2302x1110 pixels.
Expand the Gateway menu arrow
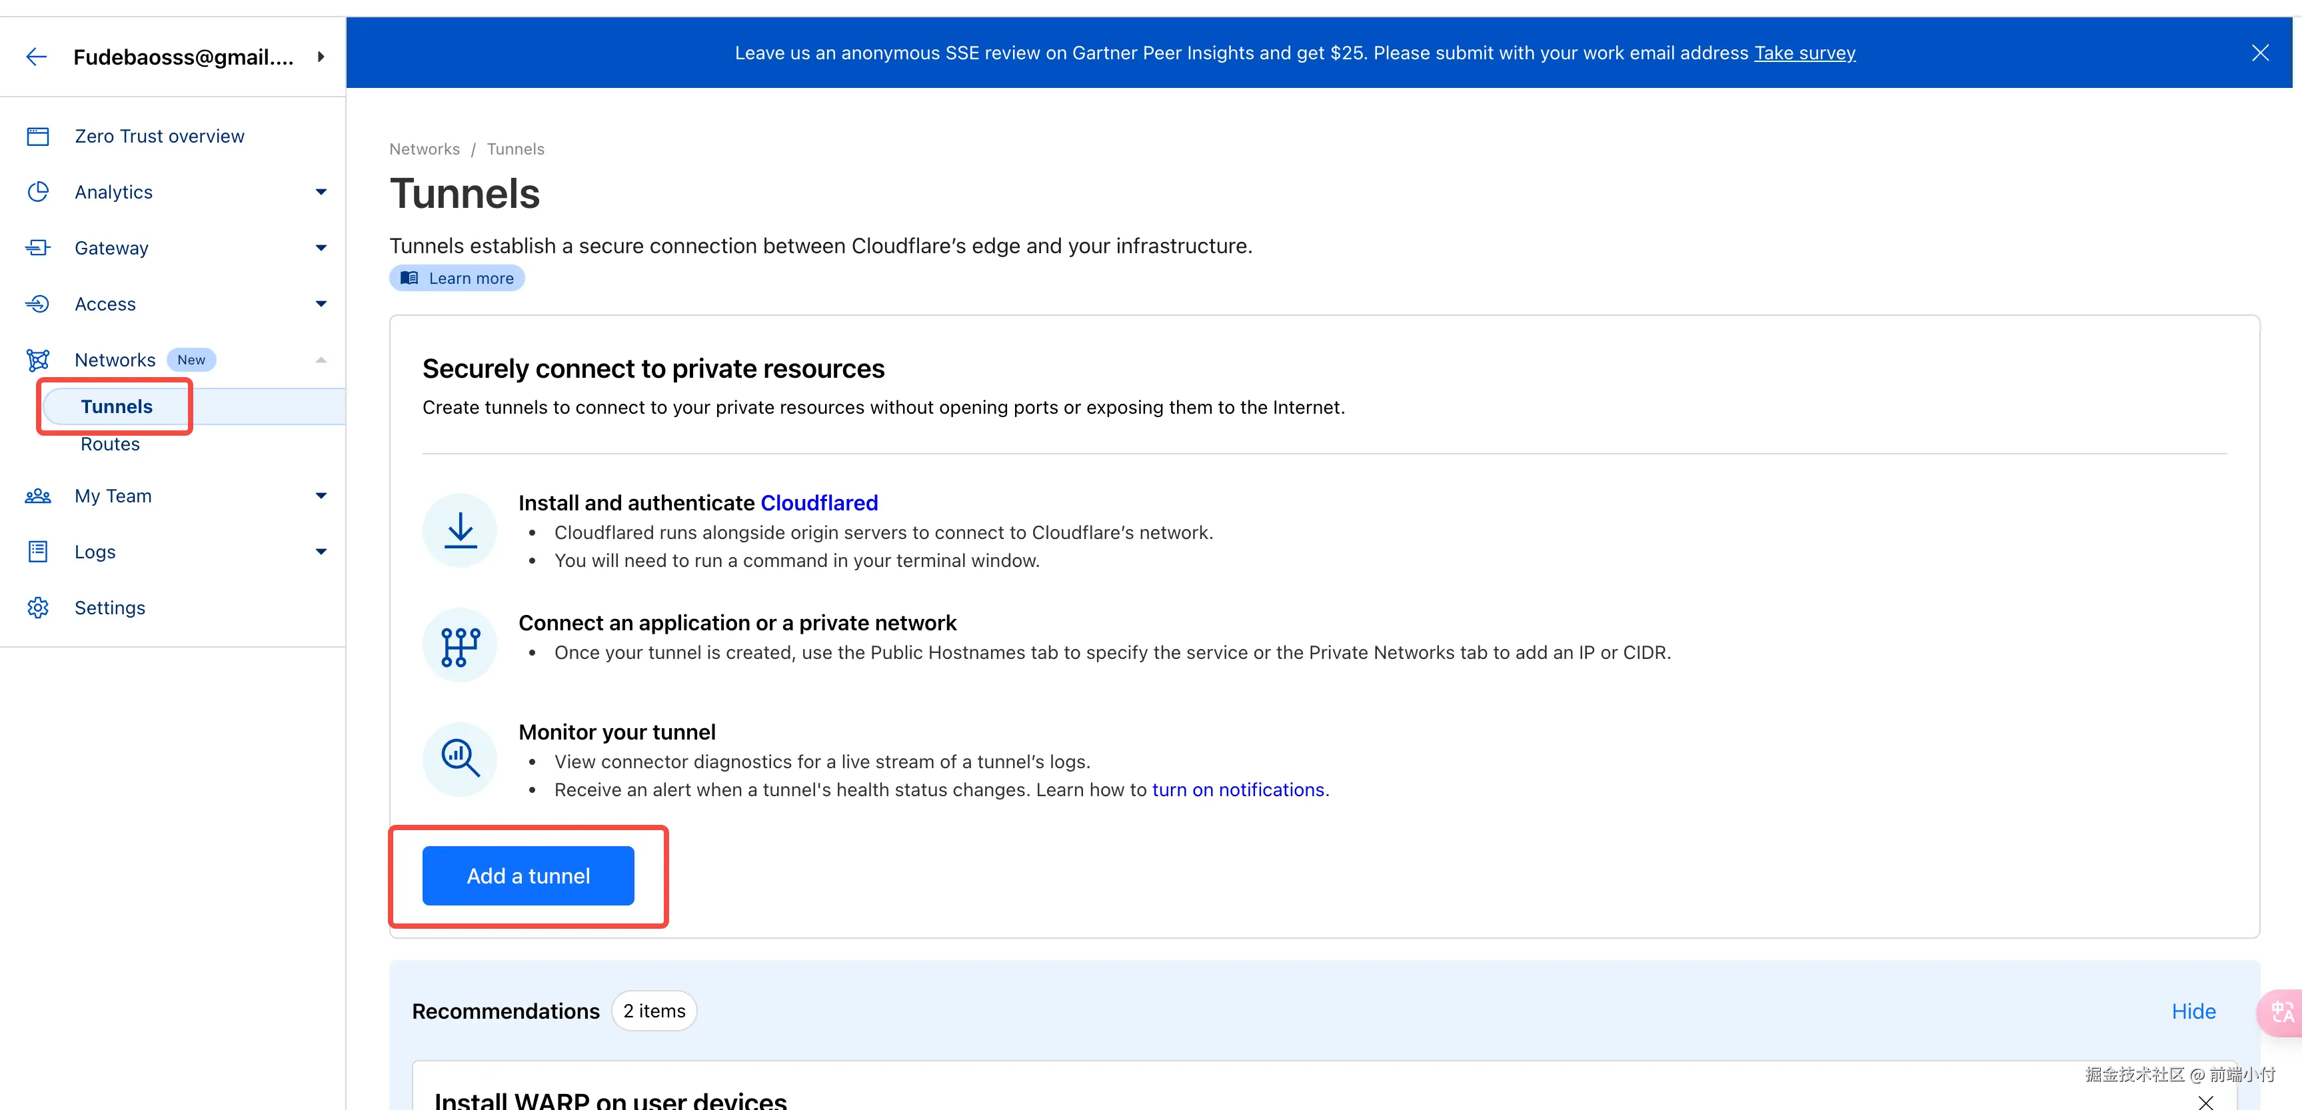pyautogui.click(x=321, y=249)
